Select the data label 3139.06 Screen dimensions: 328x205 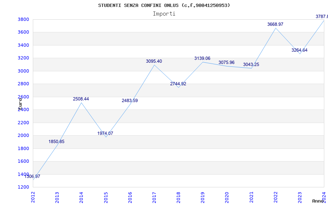(202, 58)
